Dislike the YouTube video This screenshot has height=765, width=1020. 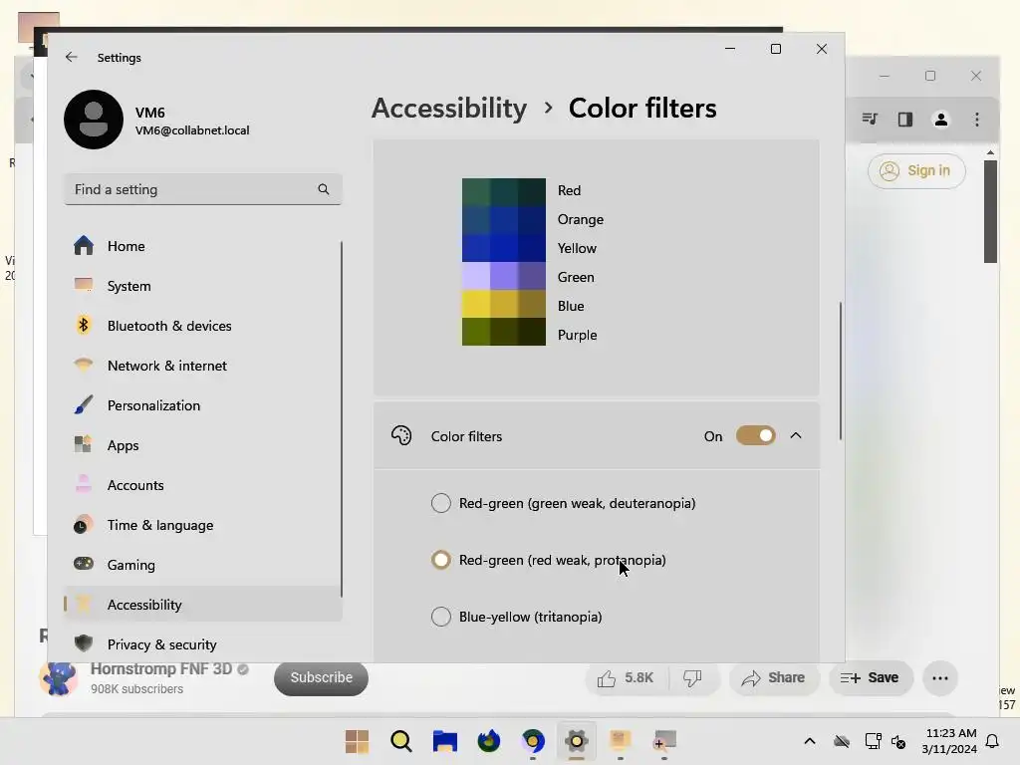[693, 678]
